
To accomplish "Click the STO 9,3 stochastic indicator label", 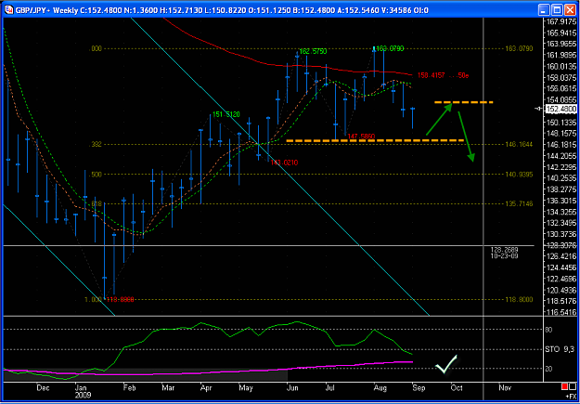I will 560,349.
